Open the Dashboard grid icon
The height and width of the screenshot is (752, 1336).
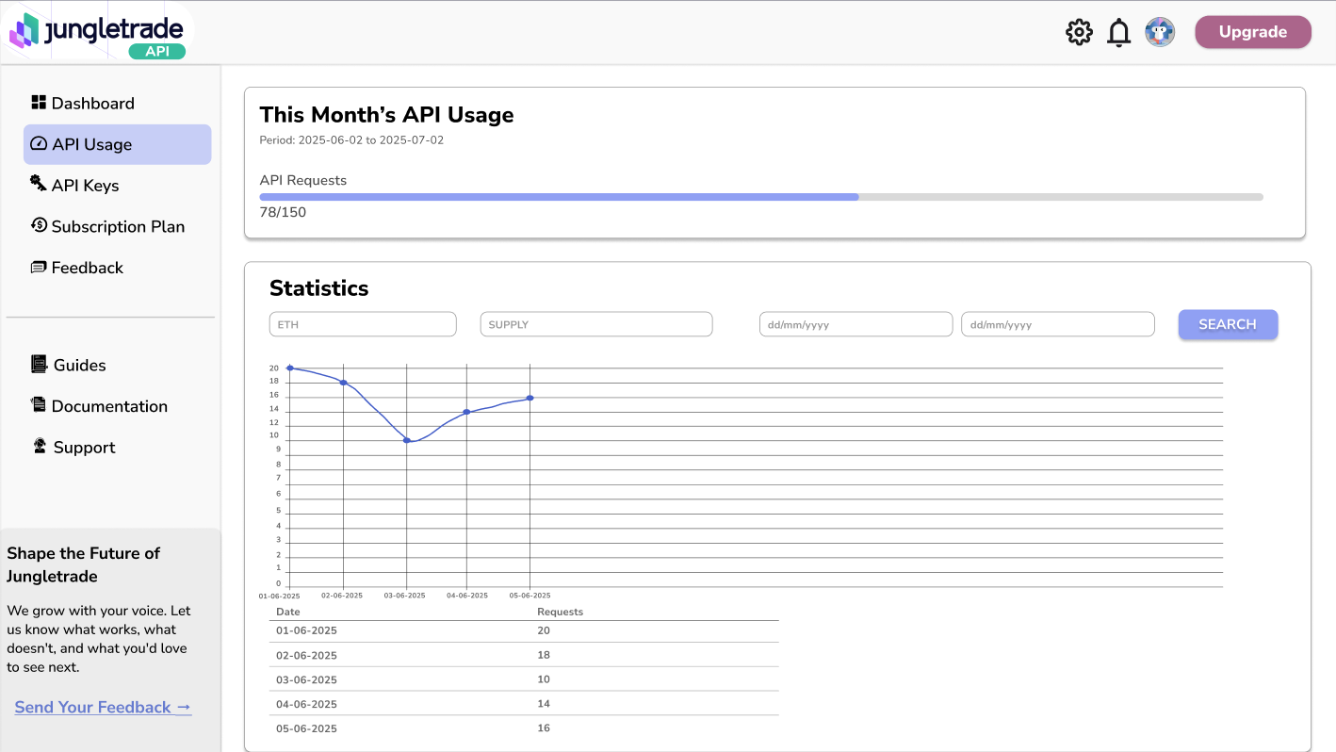coord(39,102)
